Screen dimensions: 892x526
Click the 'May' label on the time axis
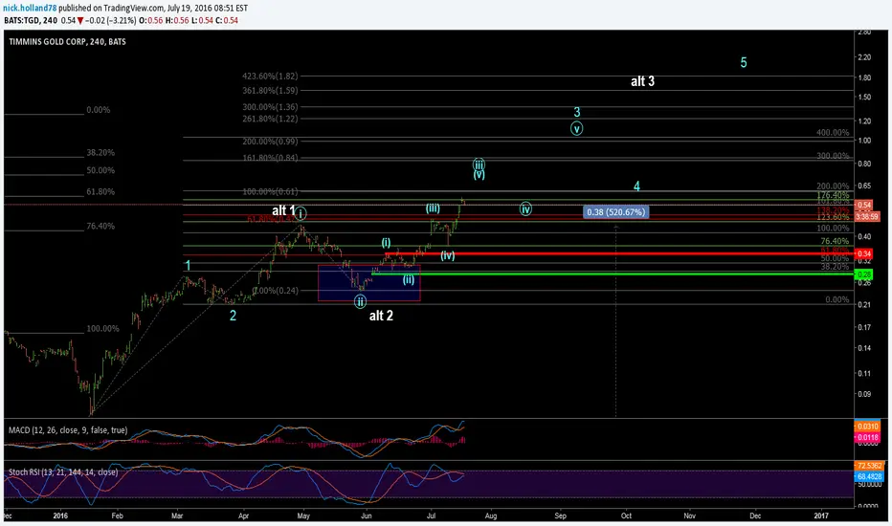point(303,515)
